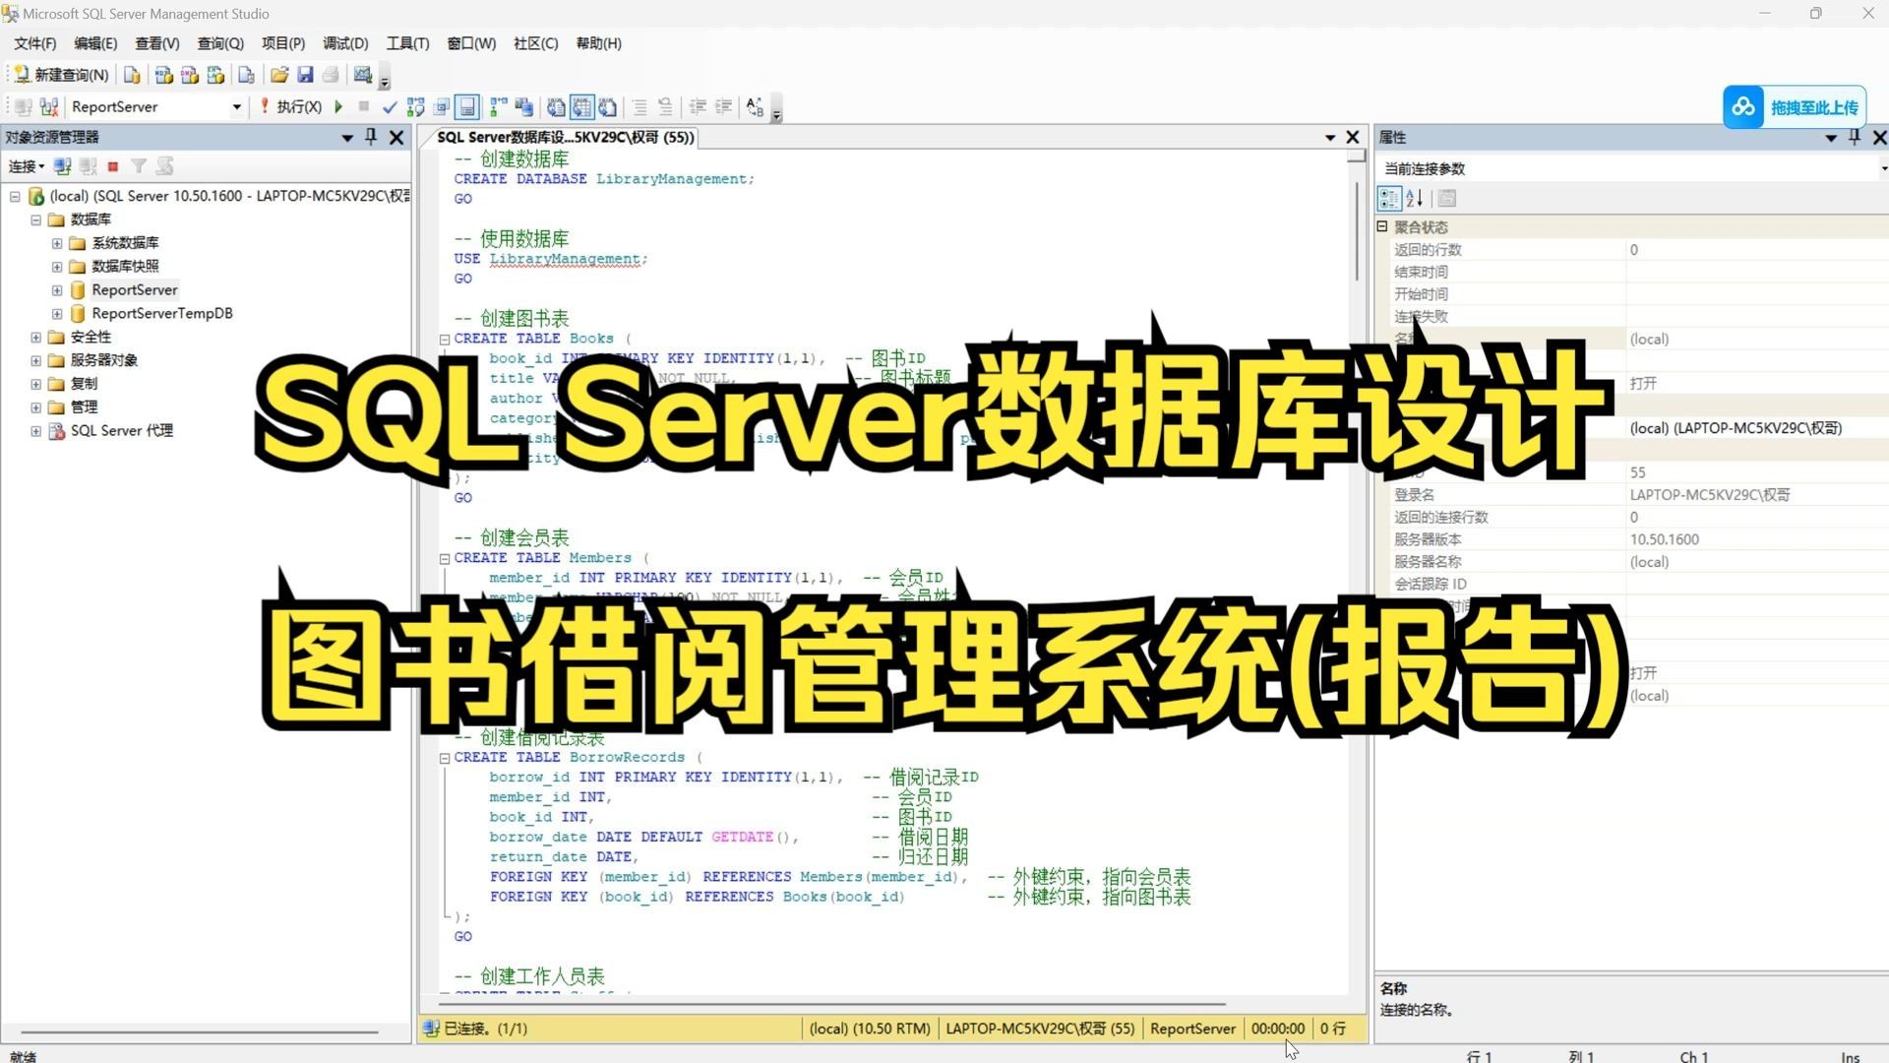Open the ReportServer database dropdown
Viewport: 1889px width, 1063px height.
pyautogui.click(x=236, y=106)
